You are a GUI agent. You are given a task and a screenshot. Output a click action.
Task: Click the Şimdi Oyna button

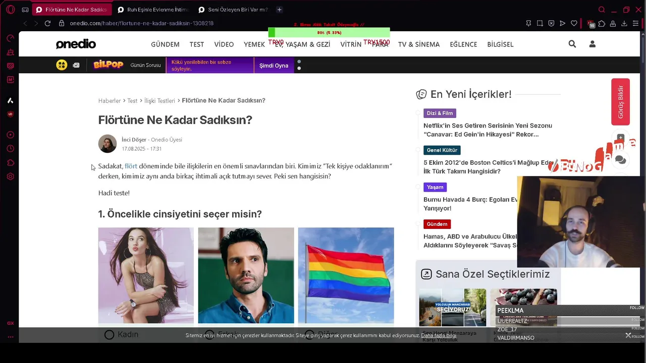tap(274, 66)
